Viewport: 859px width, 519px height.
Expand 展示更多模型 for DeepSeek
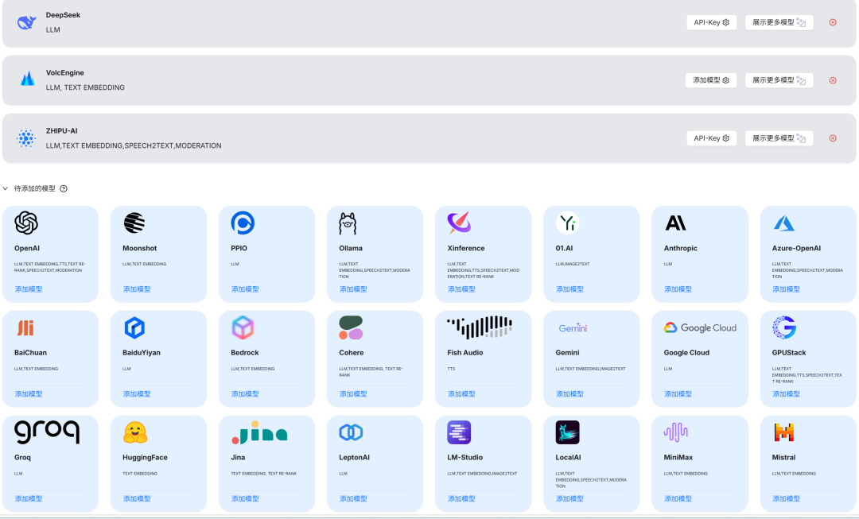[779, 22]
